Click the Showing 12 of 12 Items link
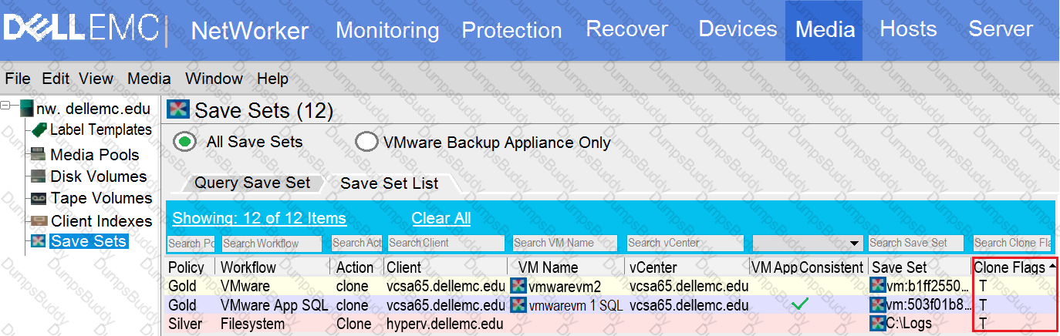 (259, 218)
